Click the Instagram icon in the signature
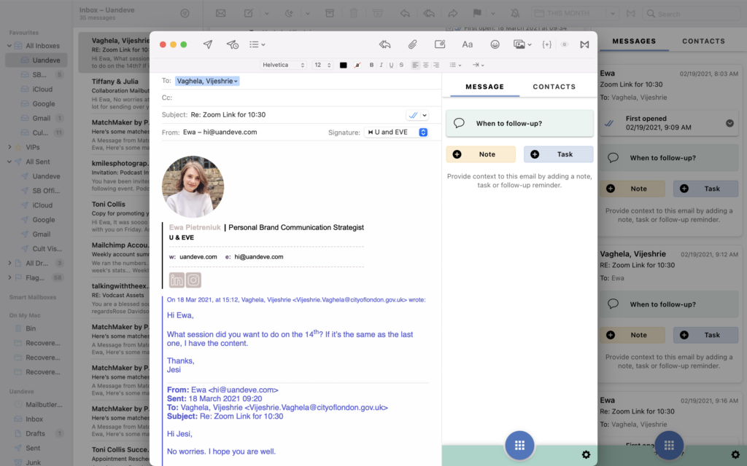The image size is (747, 466). 193,280
